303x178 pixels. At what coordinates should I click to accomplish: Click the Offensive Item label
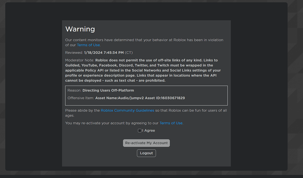click(81, 98)
